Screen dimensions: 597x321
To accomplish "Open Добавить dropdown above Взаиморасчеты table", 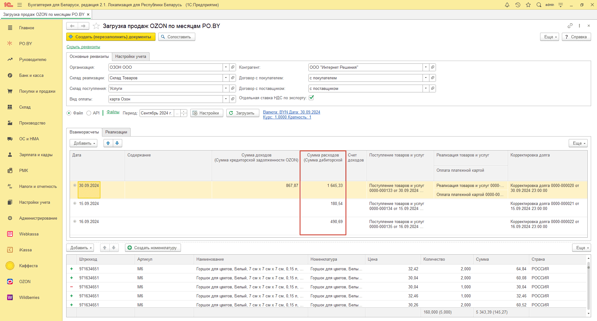I will click(84, 143).
